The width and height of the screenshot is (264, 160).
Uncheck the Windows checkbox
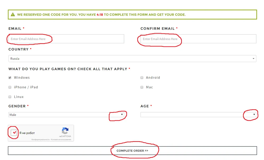click(10, 78)
